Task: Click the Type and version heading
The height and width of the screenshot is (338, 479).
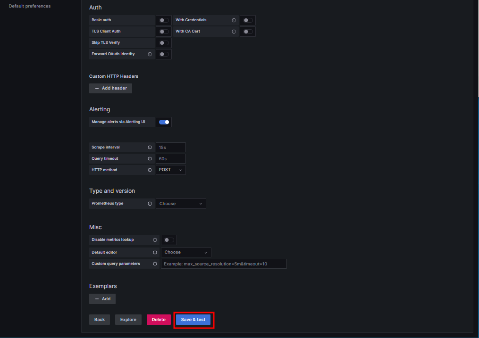Action: [x=112, y=191]
